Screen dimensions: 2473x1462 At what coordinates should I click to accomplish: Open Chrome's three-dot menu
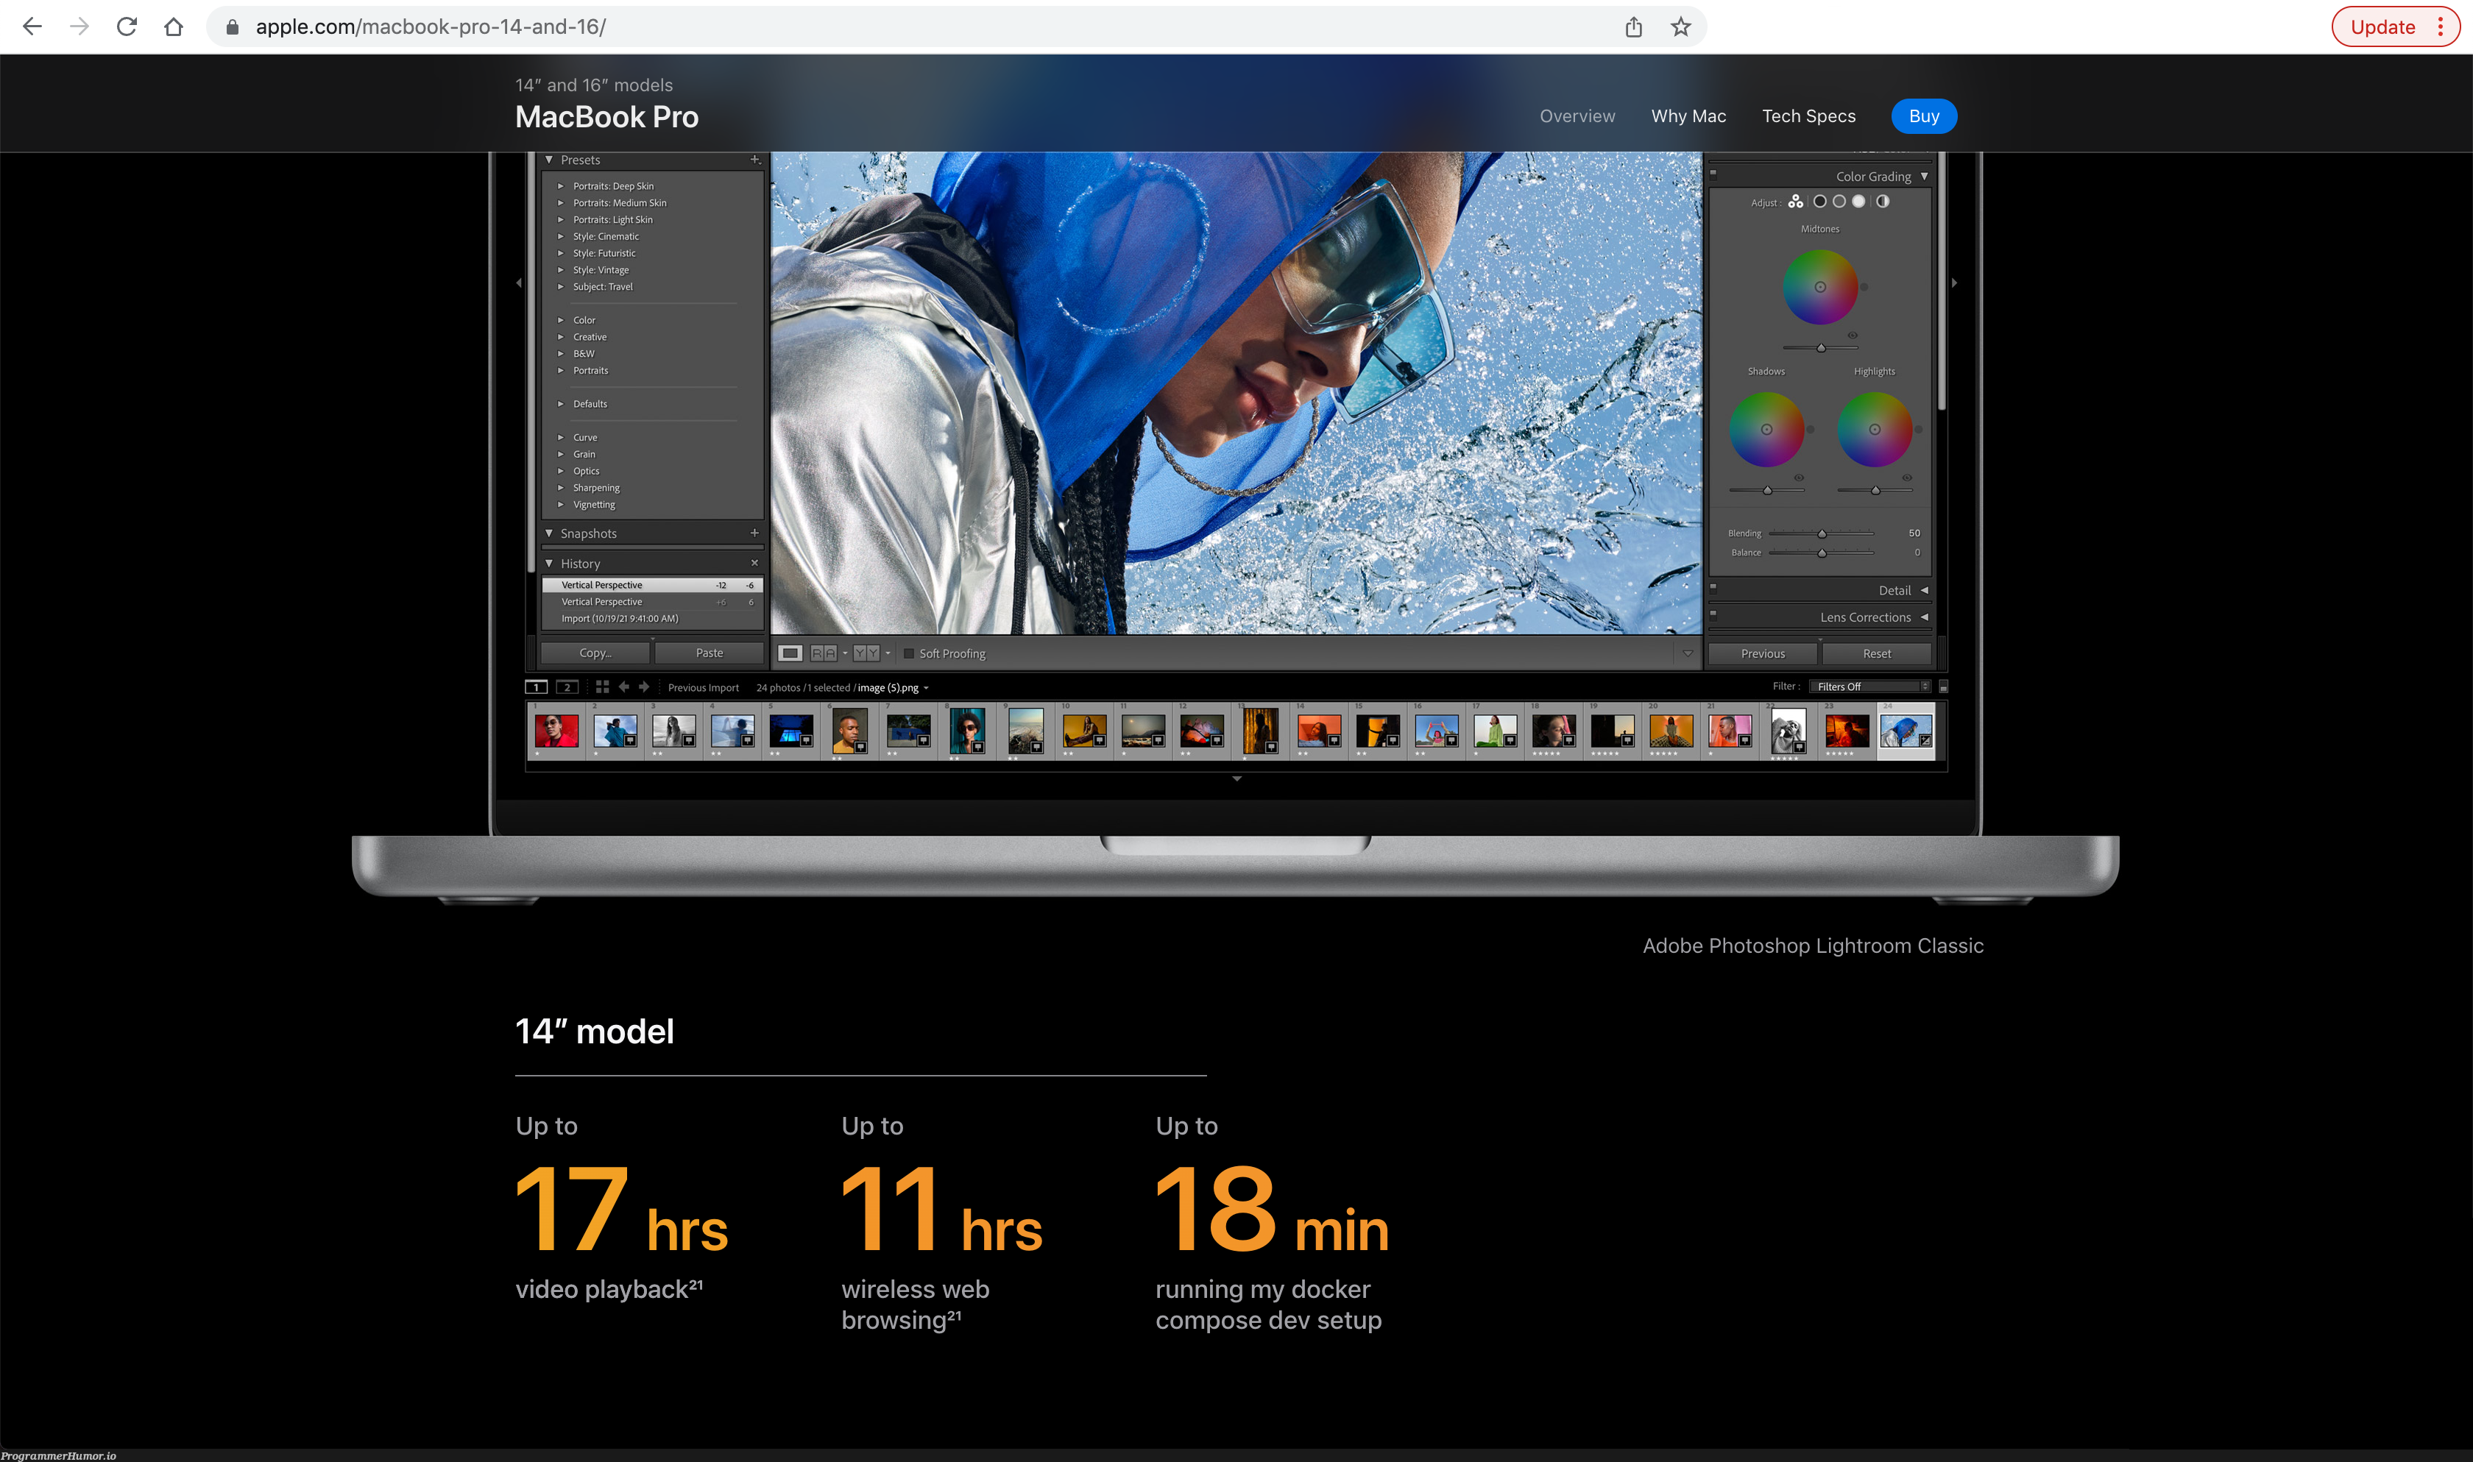(x=2441, y=26)
